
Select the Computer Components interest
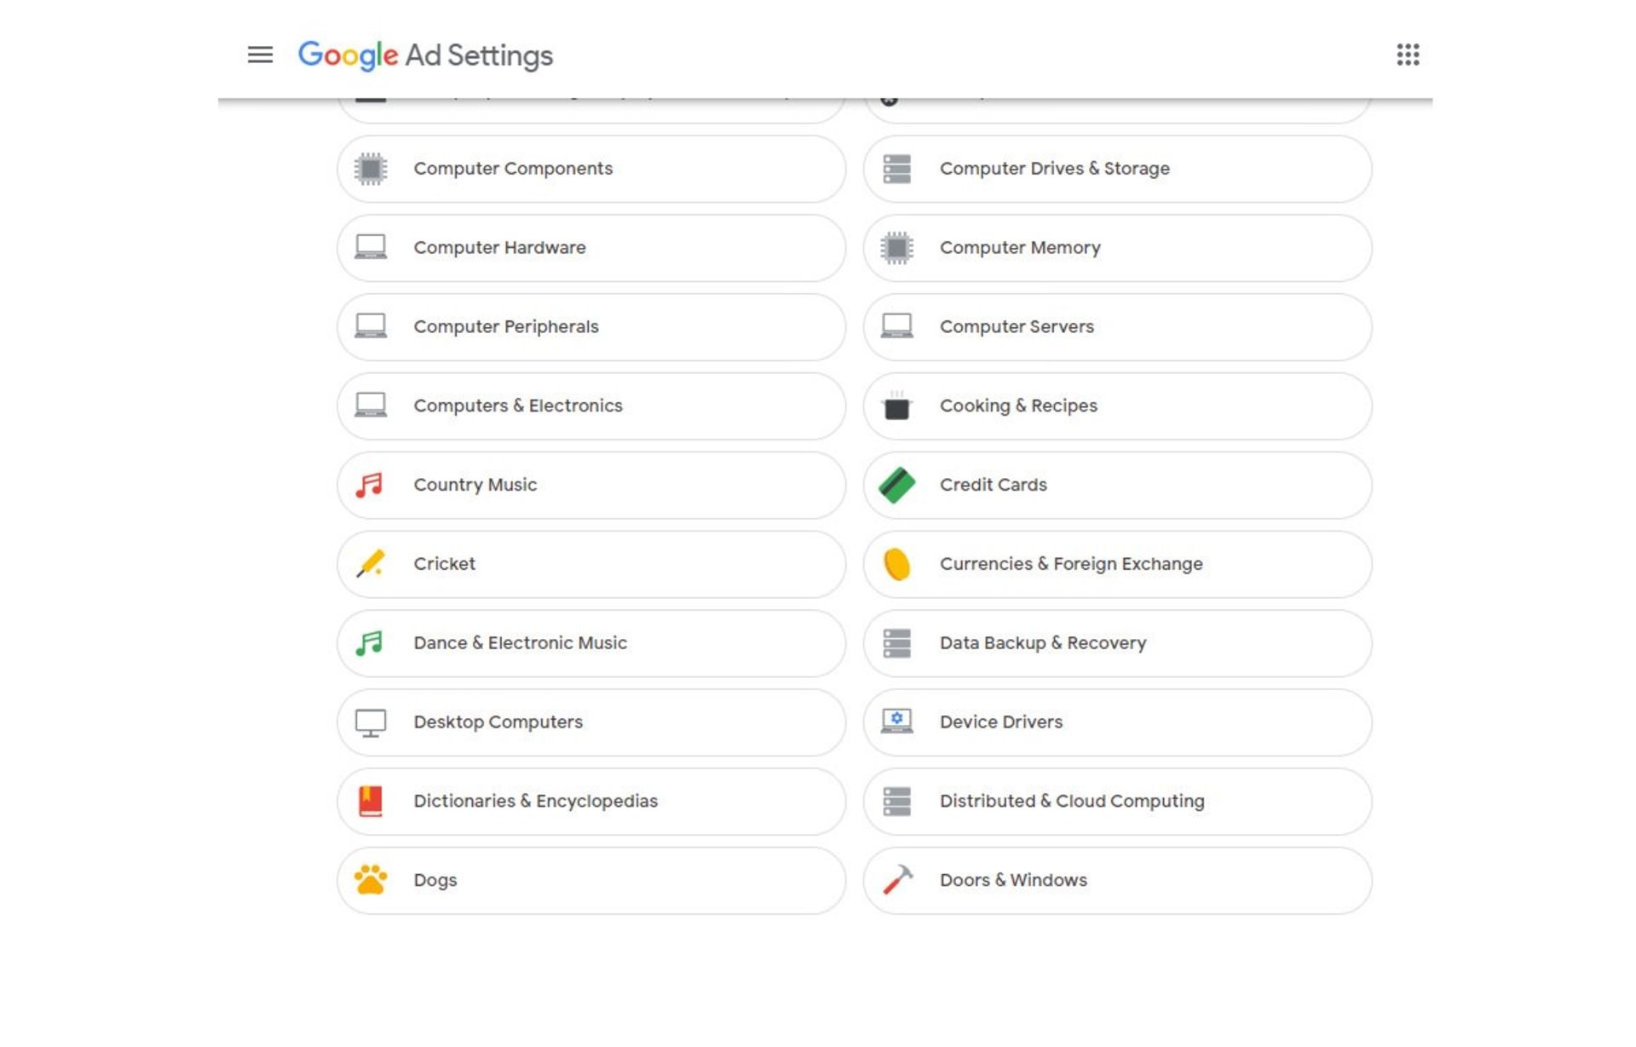tap(590, 169)
